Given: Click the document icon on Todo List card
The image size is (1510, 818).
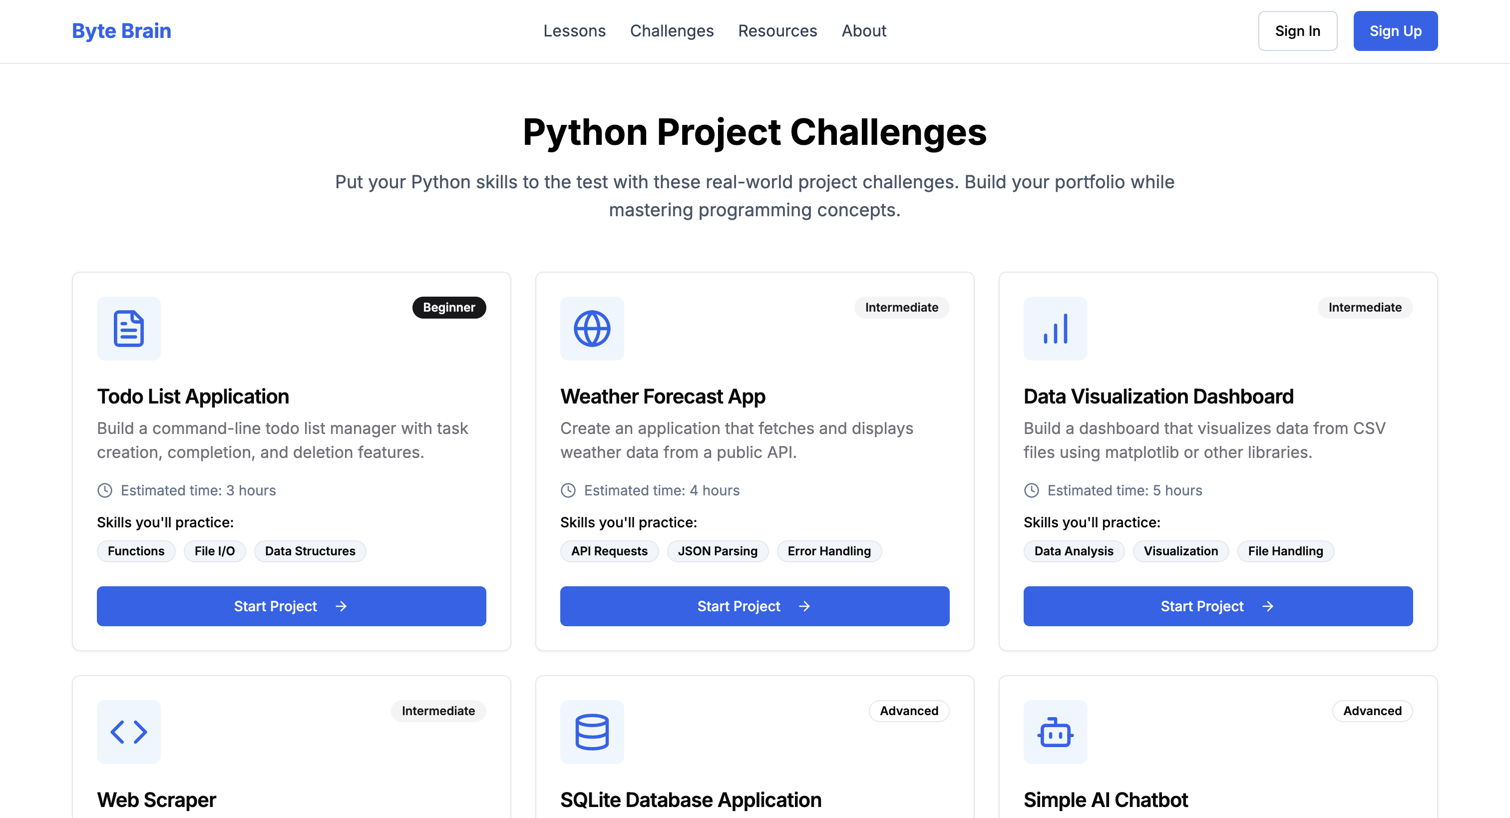Looking at the screenshot, I should tap(128, 329).
